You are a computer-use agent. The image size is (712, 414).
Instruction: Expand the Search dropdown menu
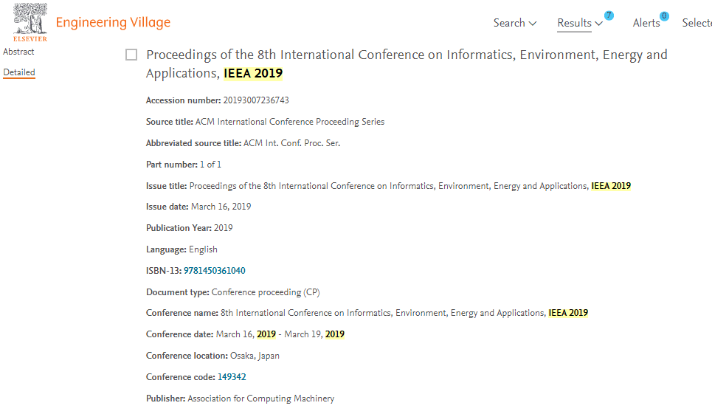(515, 23)
